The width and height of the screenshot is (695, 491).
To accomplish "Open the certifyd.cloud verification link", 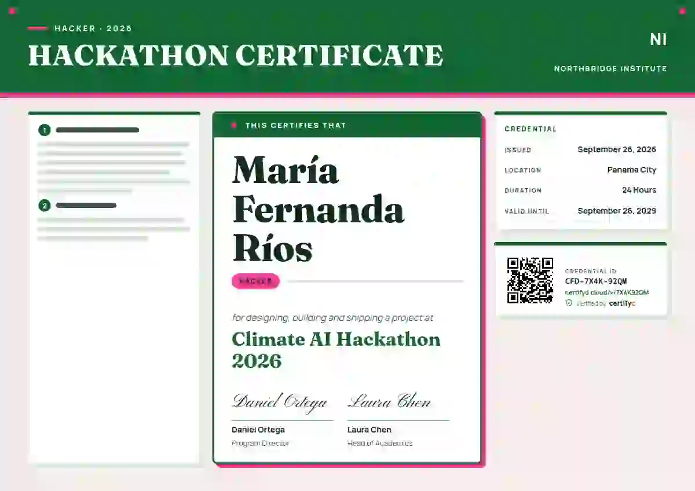I will (x=607, y=292).
